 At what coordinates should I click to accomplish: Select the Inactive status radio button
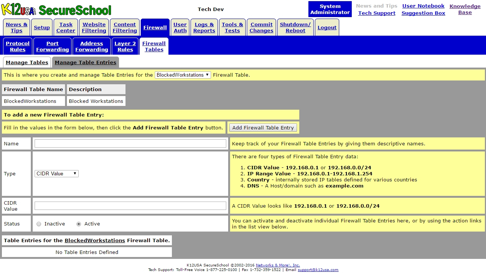(x=39, y=224)
